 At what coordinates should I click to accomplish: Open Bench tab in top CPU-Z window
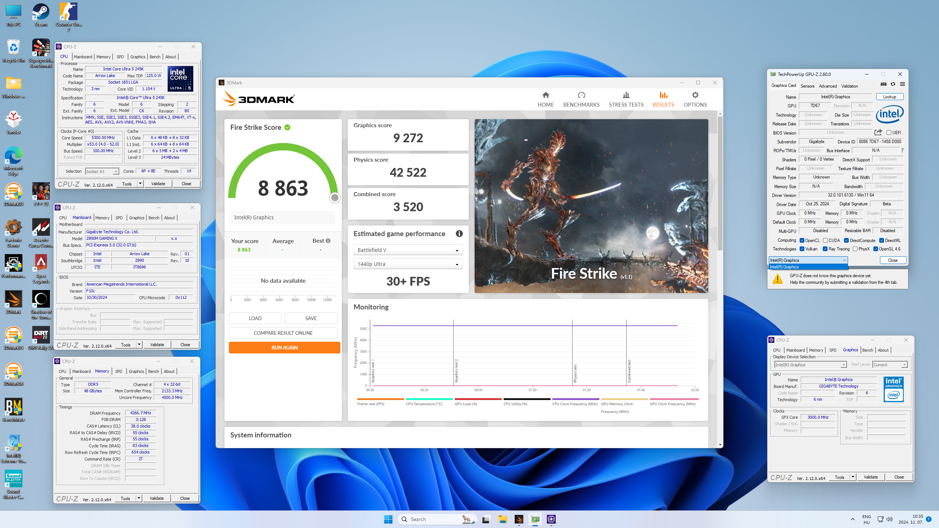pyautogui.click(x=155, y=57)
